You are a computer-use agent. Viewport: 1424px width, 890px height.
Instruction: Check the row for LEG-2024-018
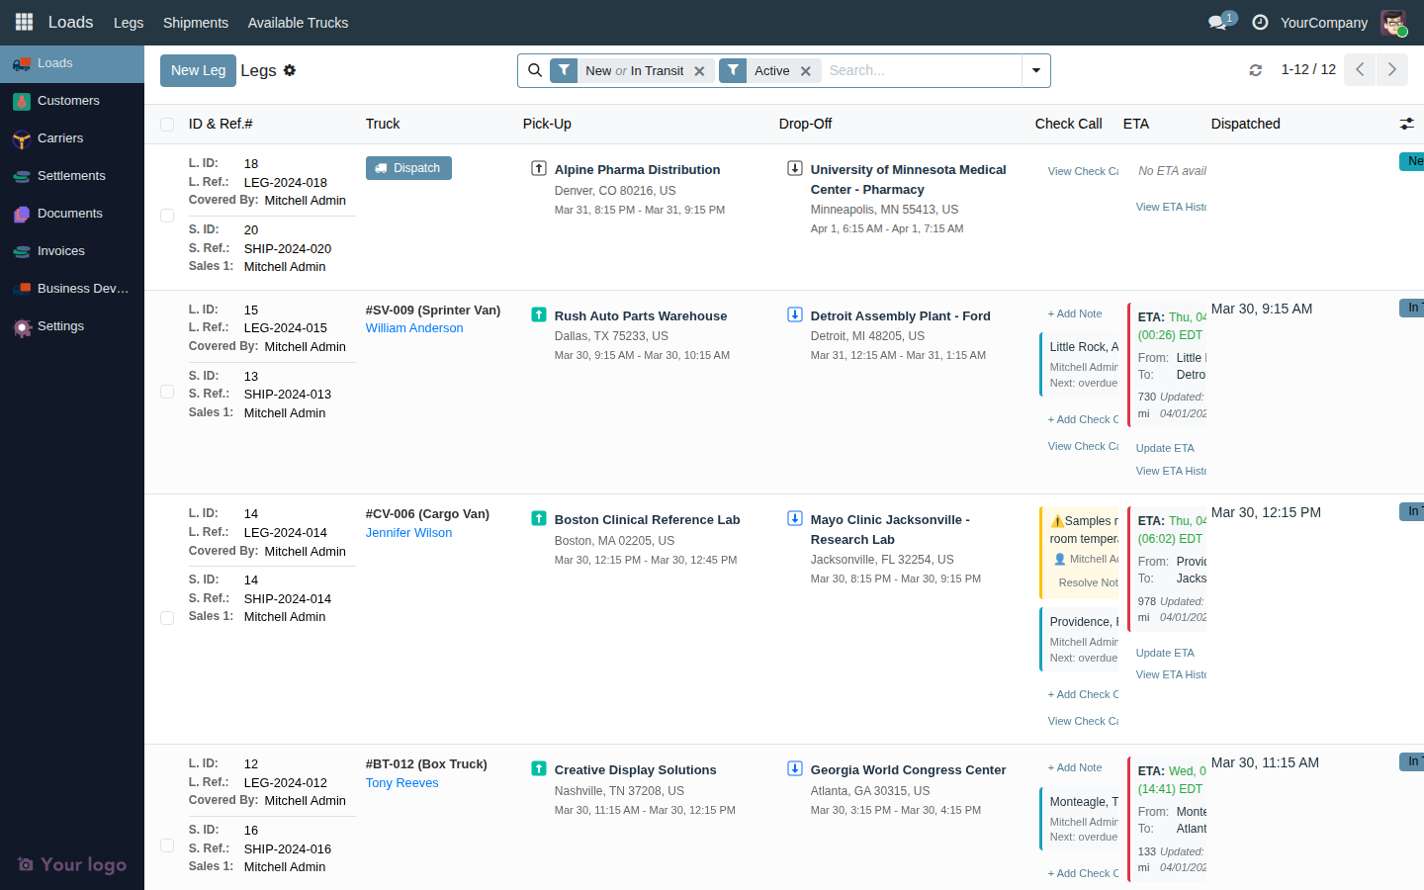click(x=167, y=216)
